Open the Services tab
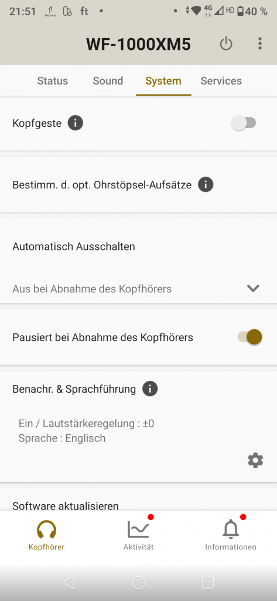This screenshot has width=277, height=601. tap(221, 81)
